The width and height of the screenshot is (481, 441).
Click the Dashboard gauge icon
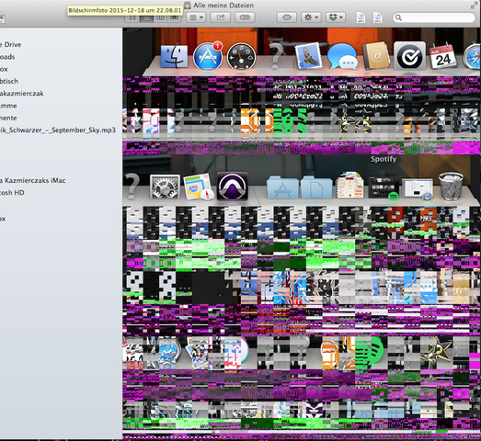pyautogui.click(x=242, y=56)
